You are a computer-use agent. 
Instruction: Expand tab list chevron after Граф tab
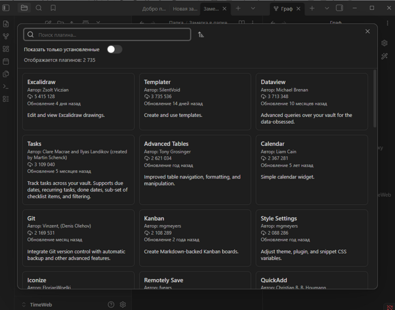(327, 9)
